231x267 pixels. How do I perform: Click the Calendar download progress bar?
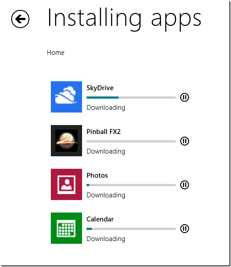[131, 229]
